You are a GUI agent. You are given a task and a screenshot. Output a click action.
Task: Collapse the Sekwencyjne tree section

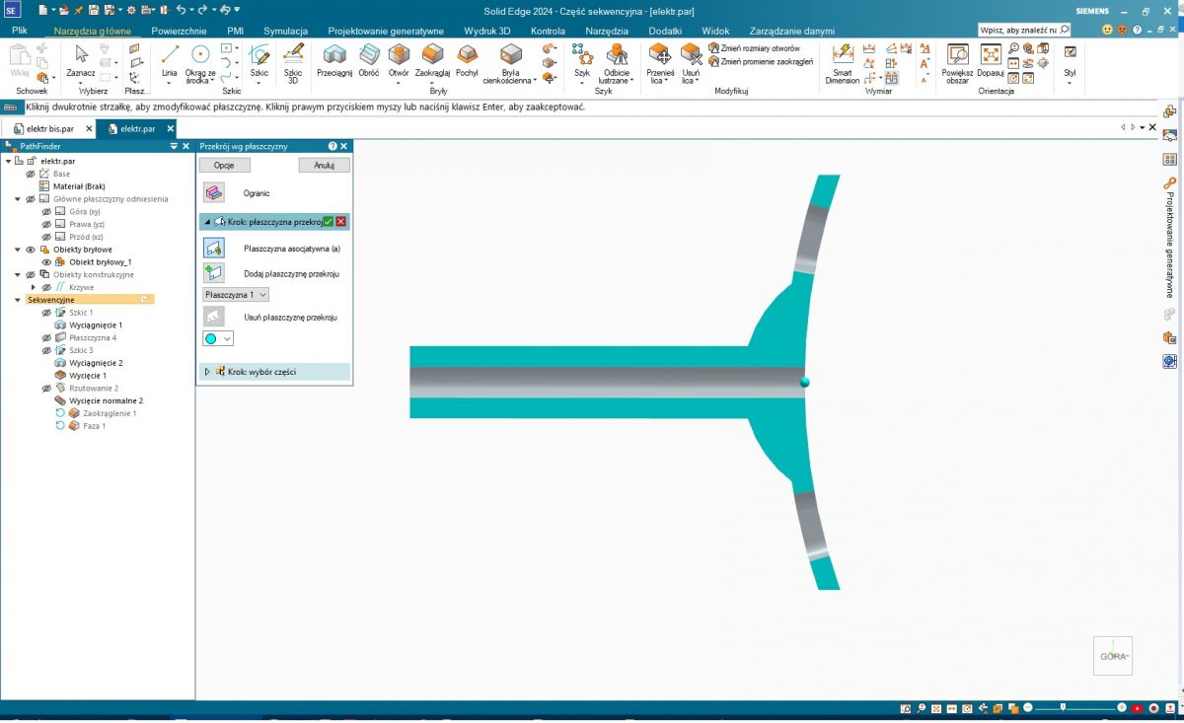[x=19, y=300]
